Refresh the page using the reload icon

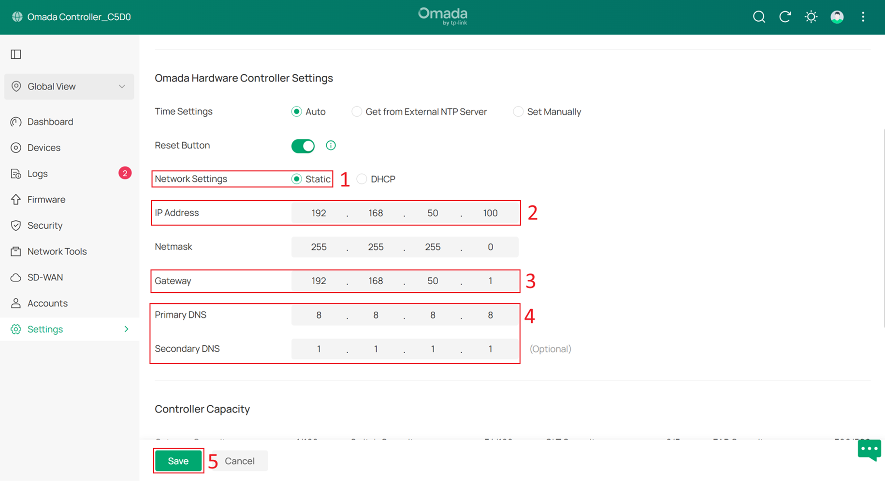(x=785, y=16)
